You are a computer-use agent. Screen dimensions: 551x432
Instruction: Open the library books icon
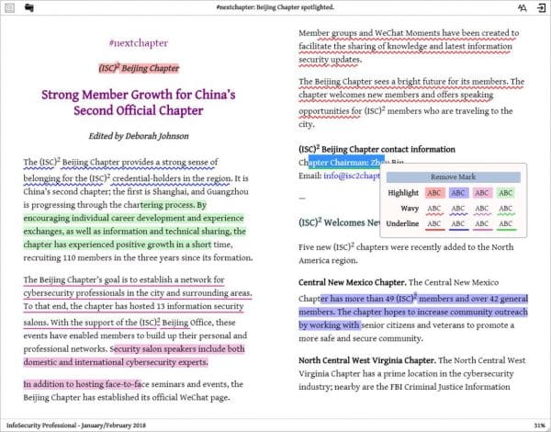click(29, 7)
